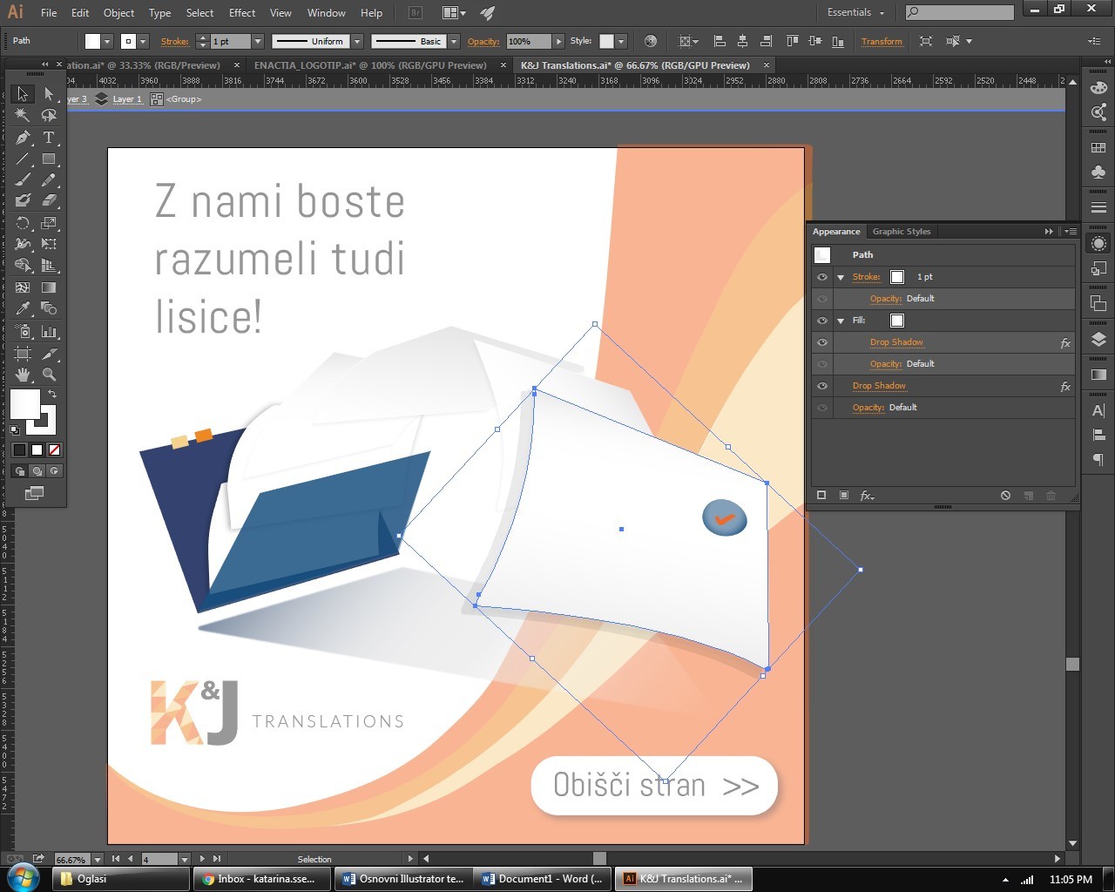Toggle visibility of the Fill attribute
This screenshot has height=892, width=1115.
tap(821, 321)
